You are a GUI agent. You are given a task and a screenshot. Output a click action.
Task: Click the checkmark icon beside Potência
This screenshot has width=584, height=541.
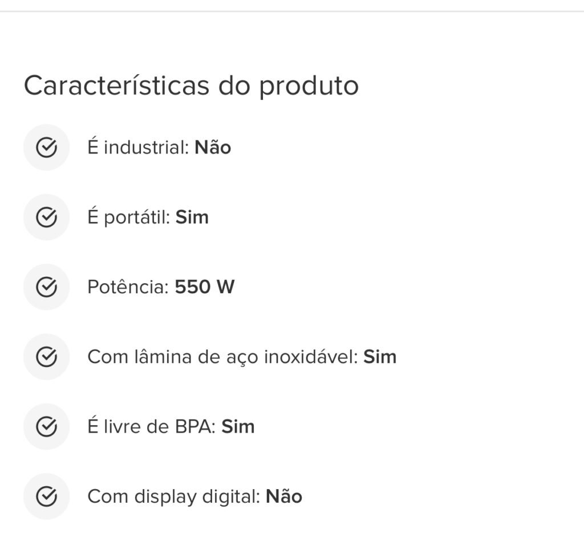47,287
